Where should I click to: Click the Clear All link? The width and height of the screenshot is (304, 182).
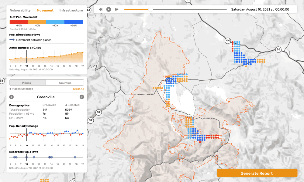[x=78, y=89]
